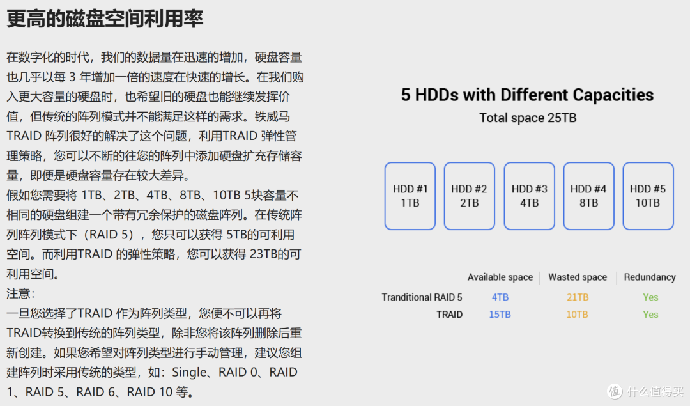Viewport: 690px width, 406px height.
Task: Click the line '列阵列模式下（RAID 5）'
Action: coord(151,234)
